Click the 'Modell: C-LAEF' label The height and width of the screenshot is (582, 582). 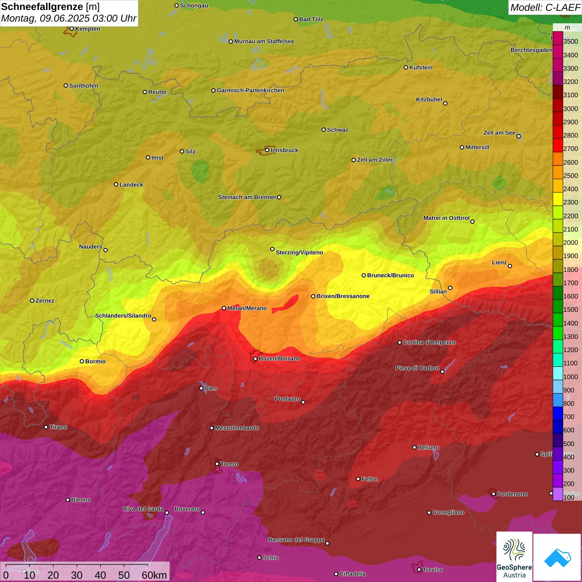click(545, 7)
